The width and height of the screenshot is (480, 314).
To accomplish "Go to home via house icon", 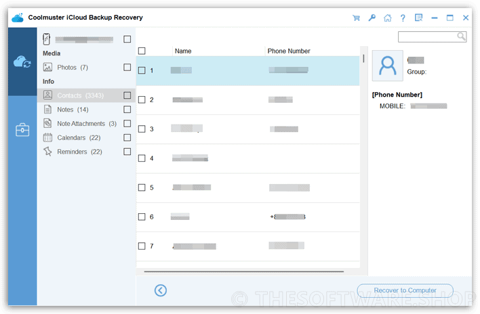I will (x=388, y=18).
